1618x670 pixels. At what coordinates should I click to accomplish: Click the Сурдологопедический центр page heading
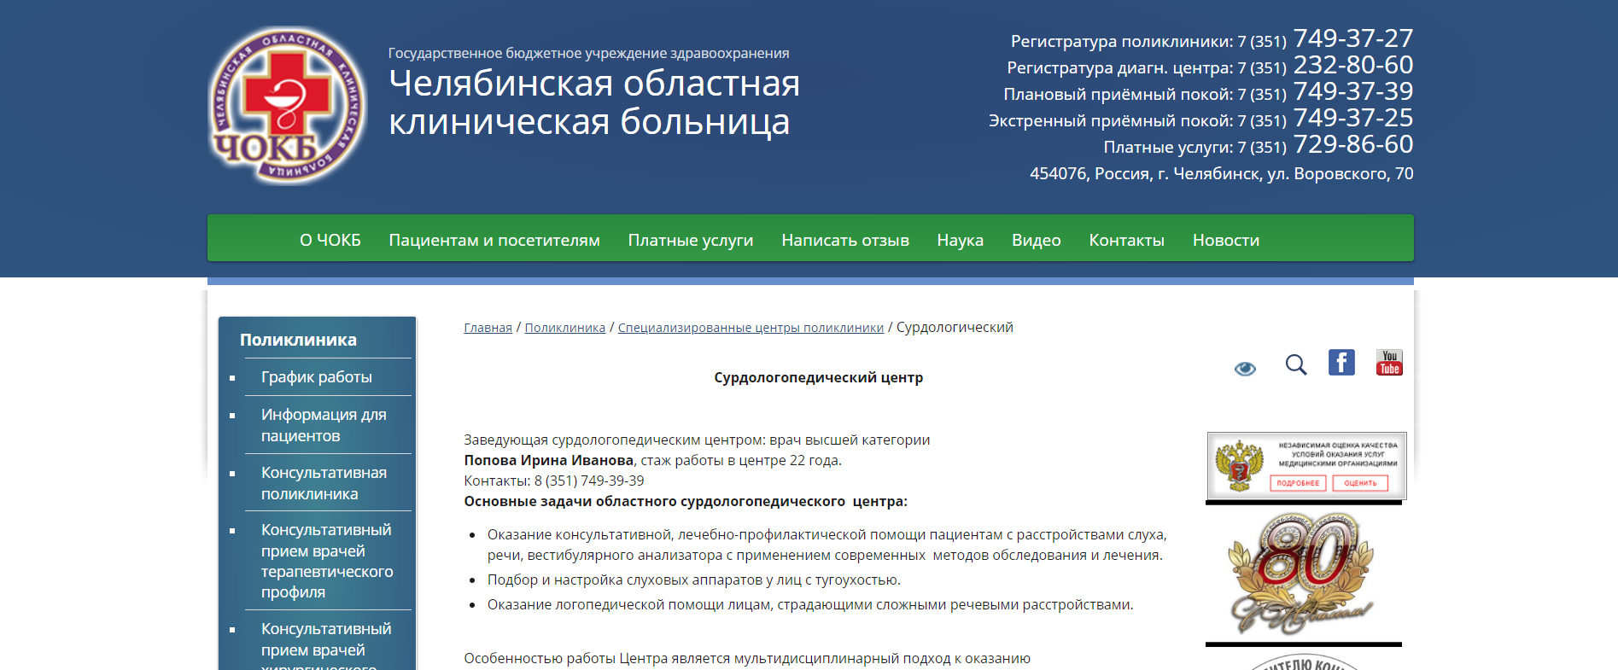pos(819,377)
